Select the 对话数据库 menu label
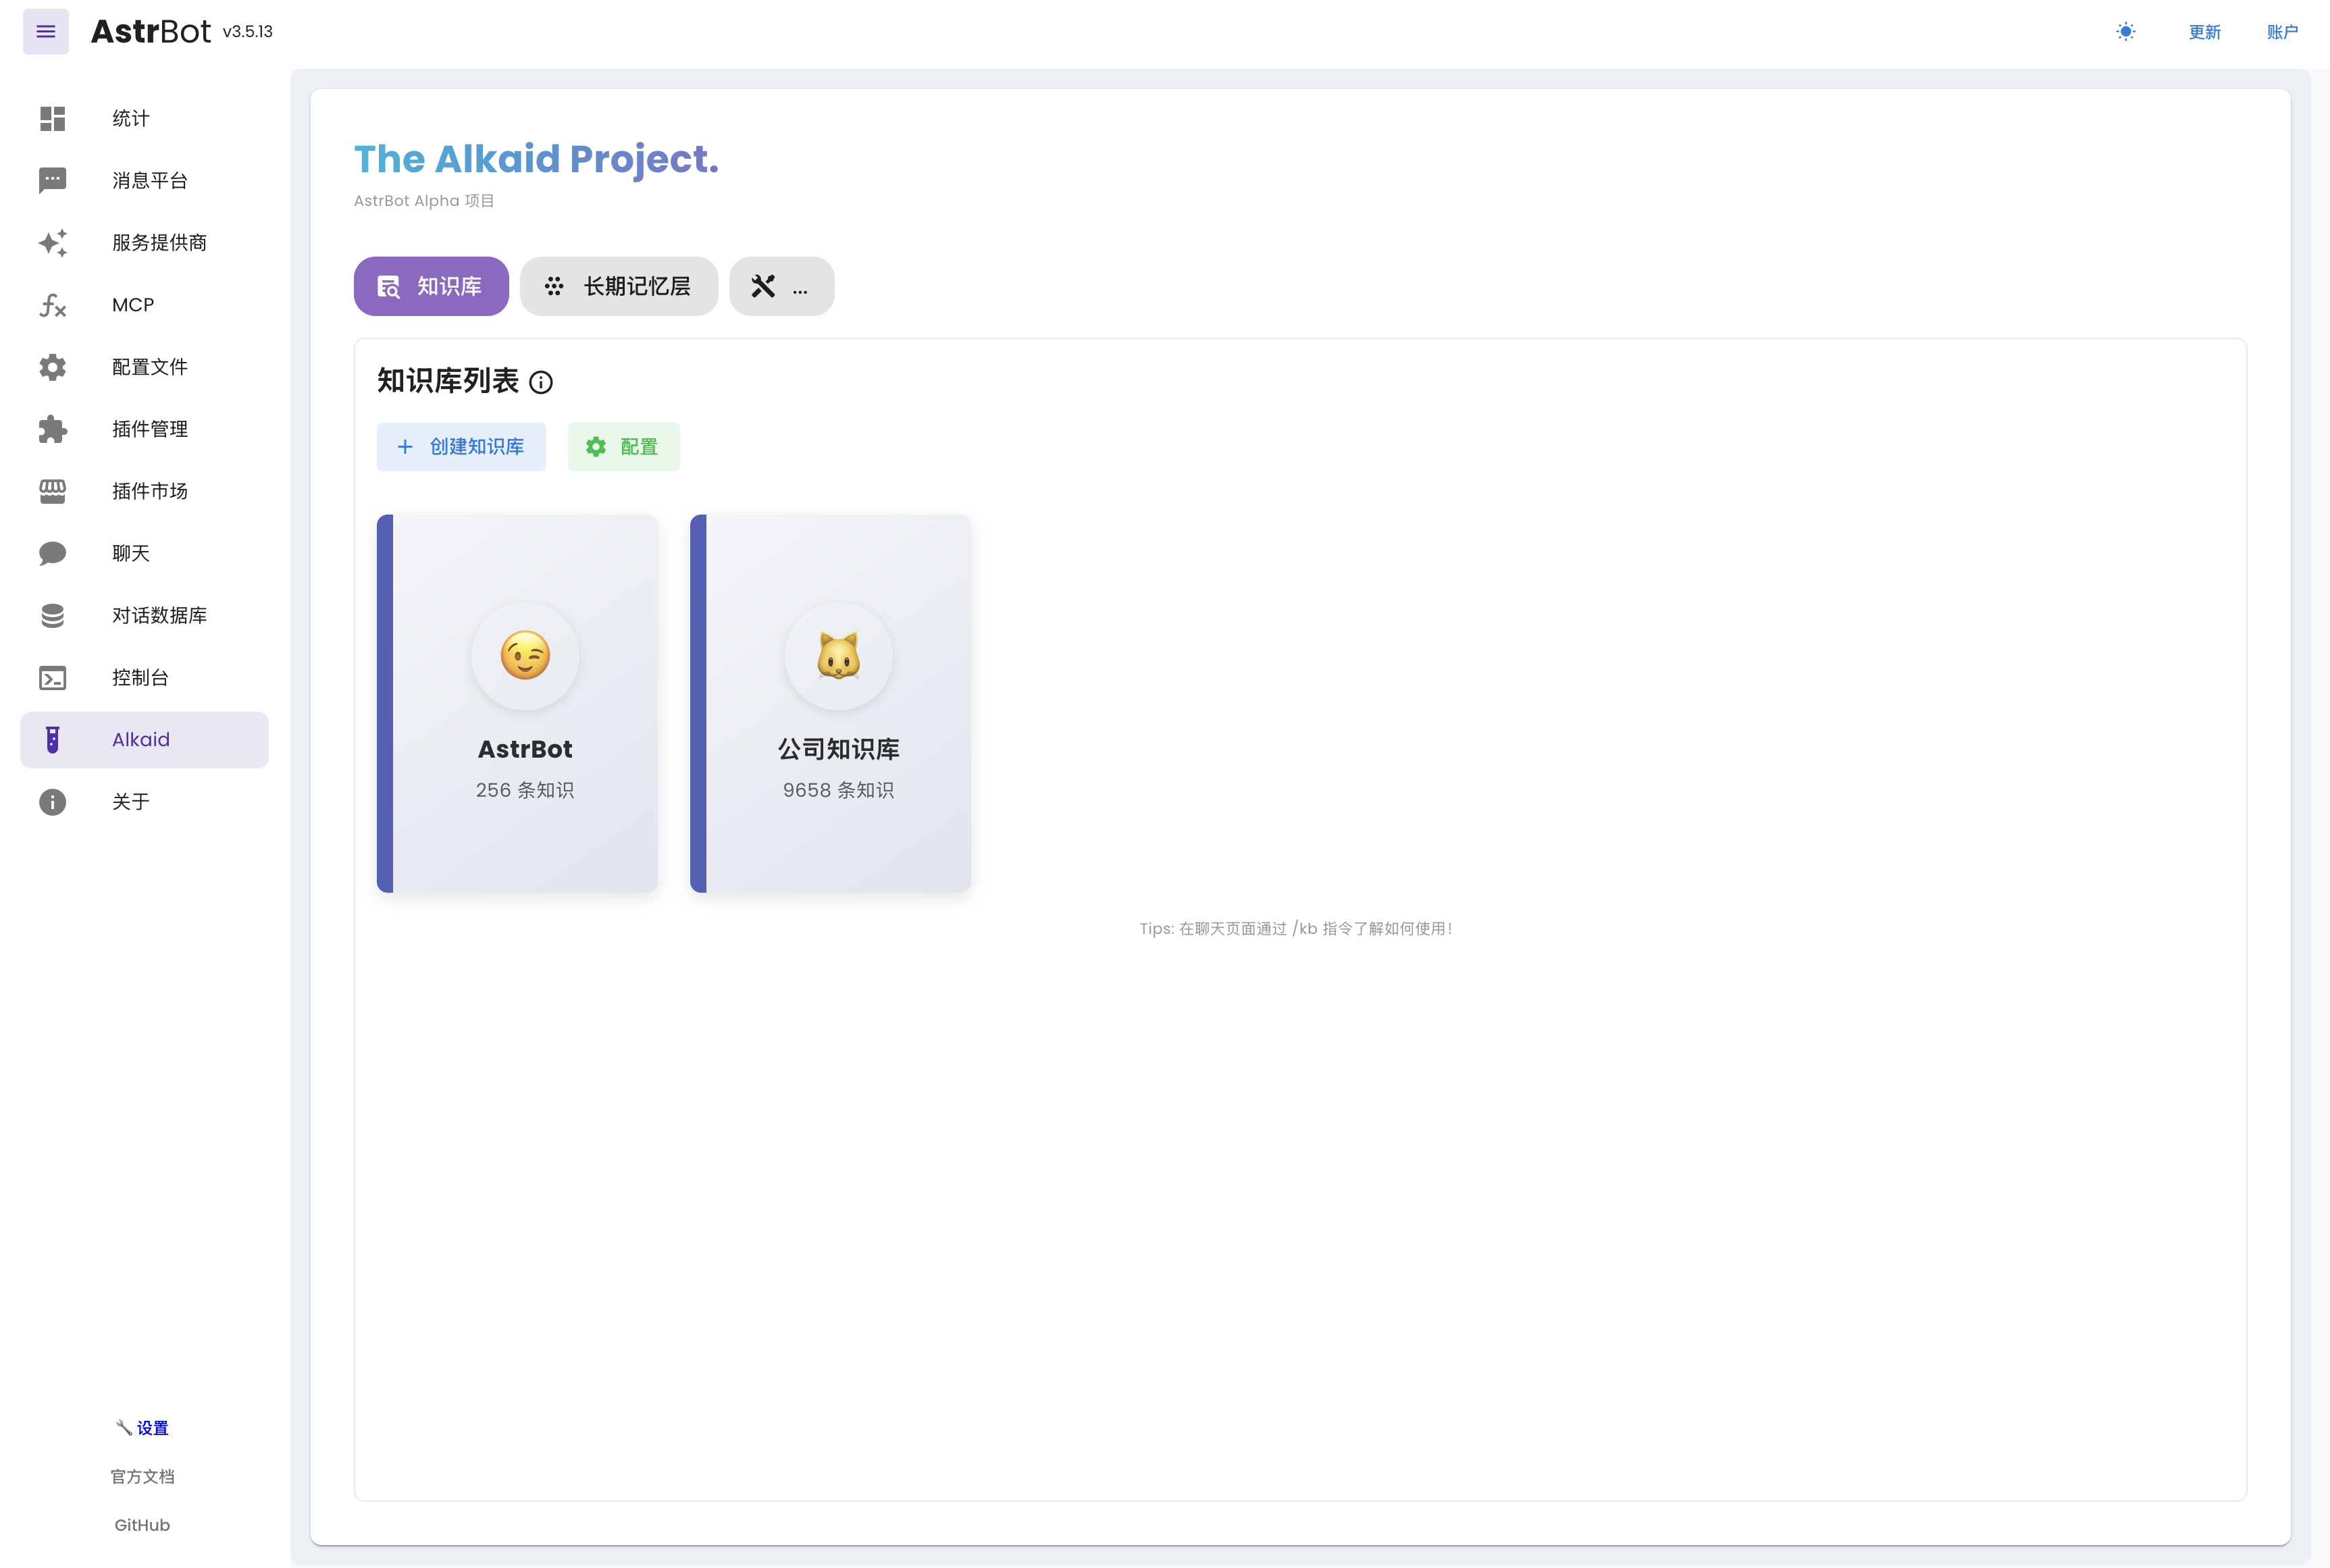Image resolution: width=2330 pixels, height=1568 pixels. click(160, 615)
